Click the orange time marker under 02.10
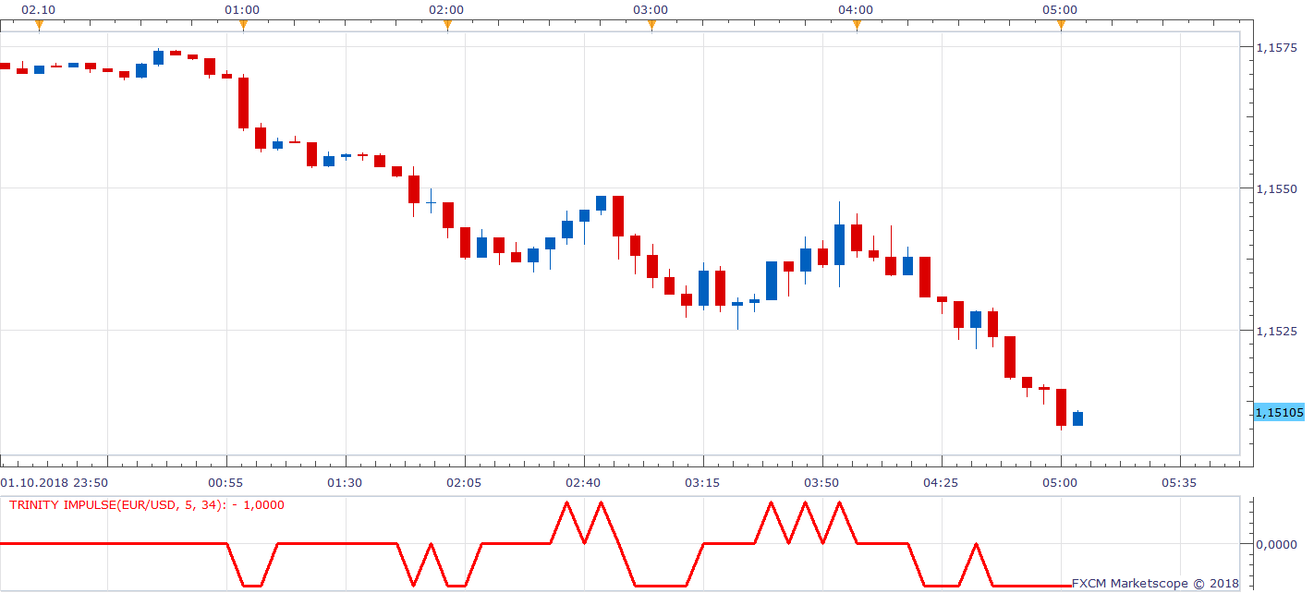The width and height of the screenshot is (1314, 593). [39, 26]
